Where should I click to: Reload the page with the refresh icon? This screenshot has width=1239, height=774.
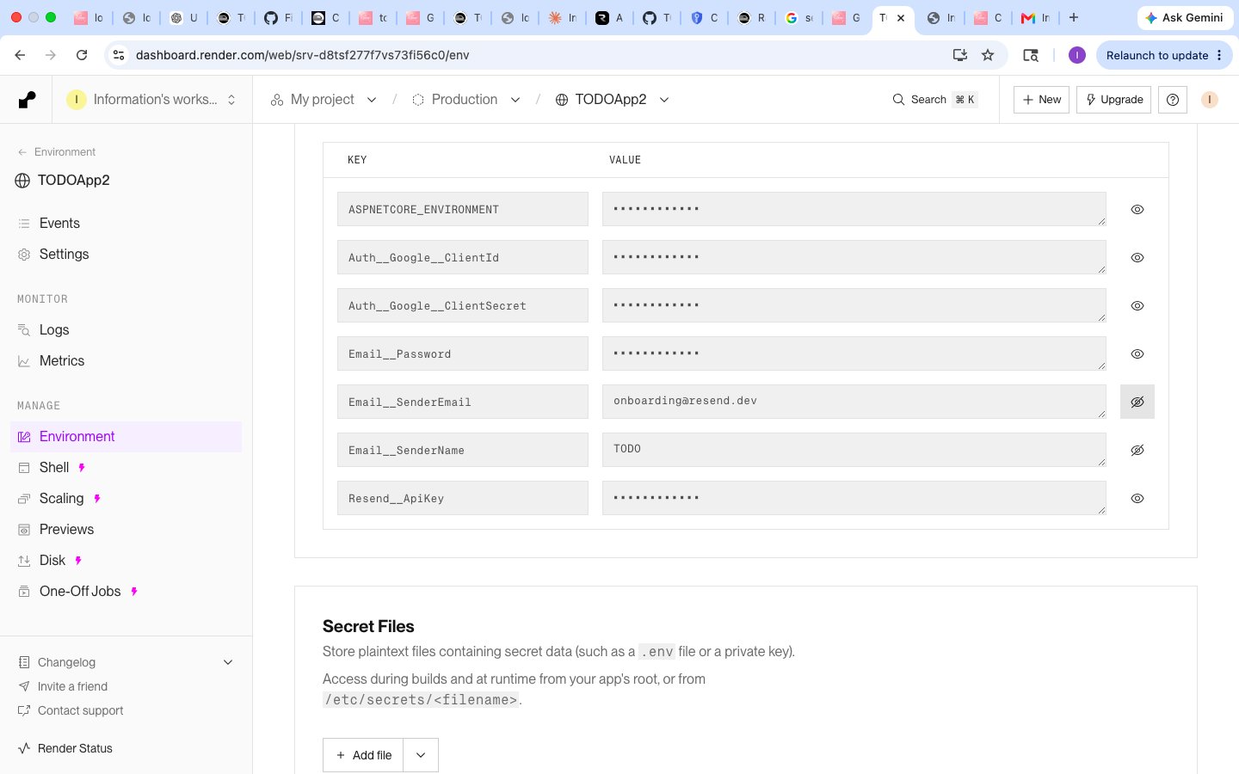82,55
